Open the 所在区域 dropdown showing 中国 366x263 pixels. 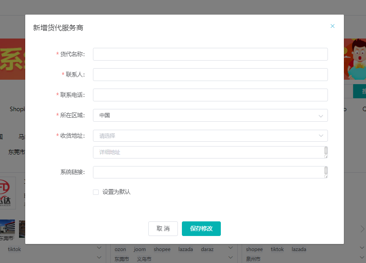[x=210, y=115]
